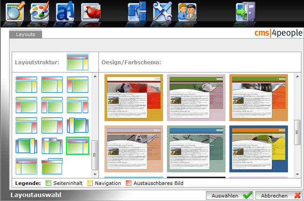Open the red parrot image gallery icon
Screen dimensions: 304x201
tap(91, 12)
